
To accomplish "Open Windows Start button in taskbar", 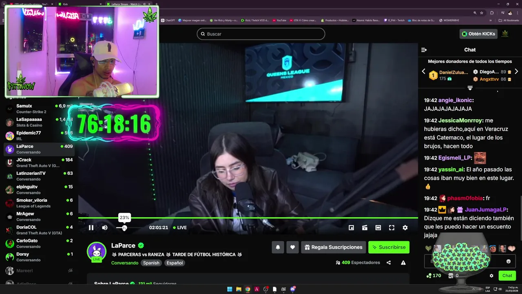I will 230,289.
